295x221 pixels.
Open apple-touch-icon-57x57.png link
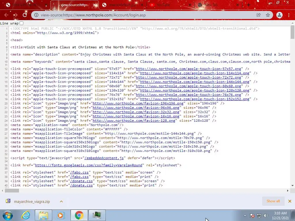[x=188, y=69]
